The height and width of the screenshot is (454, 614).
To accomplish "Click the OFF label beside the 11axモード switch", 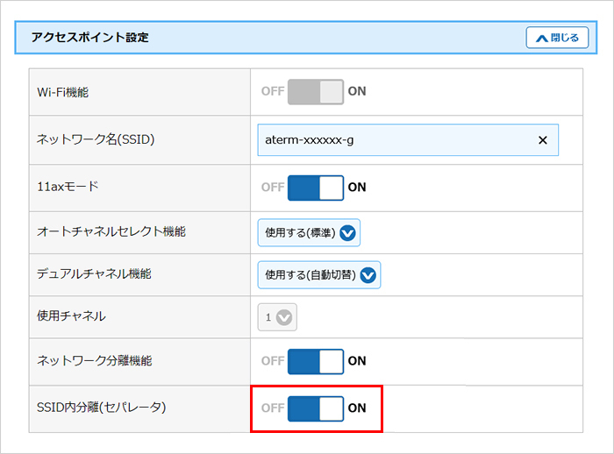I will pos(273,188).
